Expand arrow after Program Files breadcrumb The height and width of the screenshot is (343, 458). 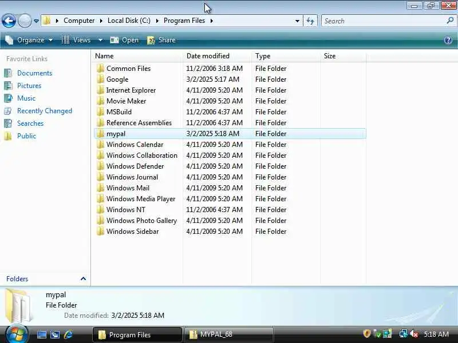tap(211, 21)
